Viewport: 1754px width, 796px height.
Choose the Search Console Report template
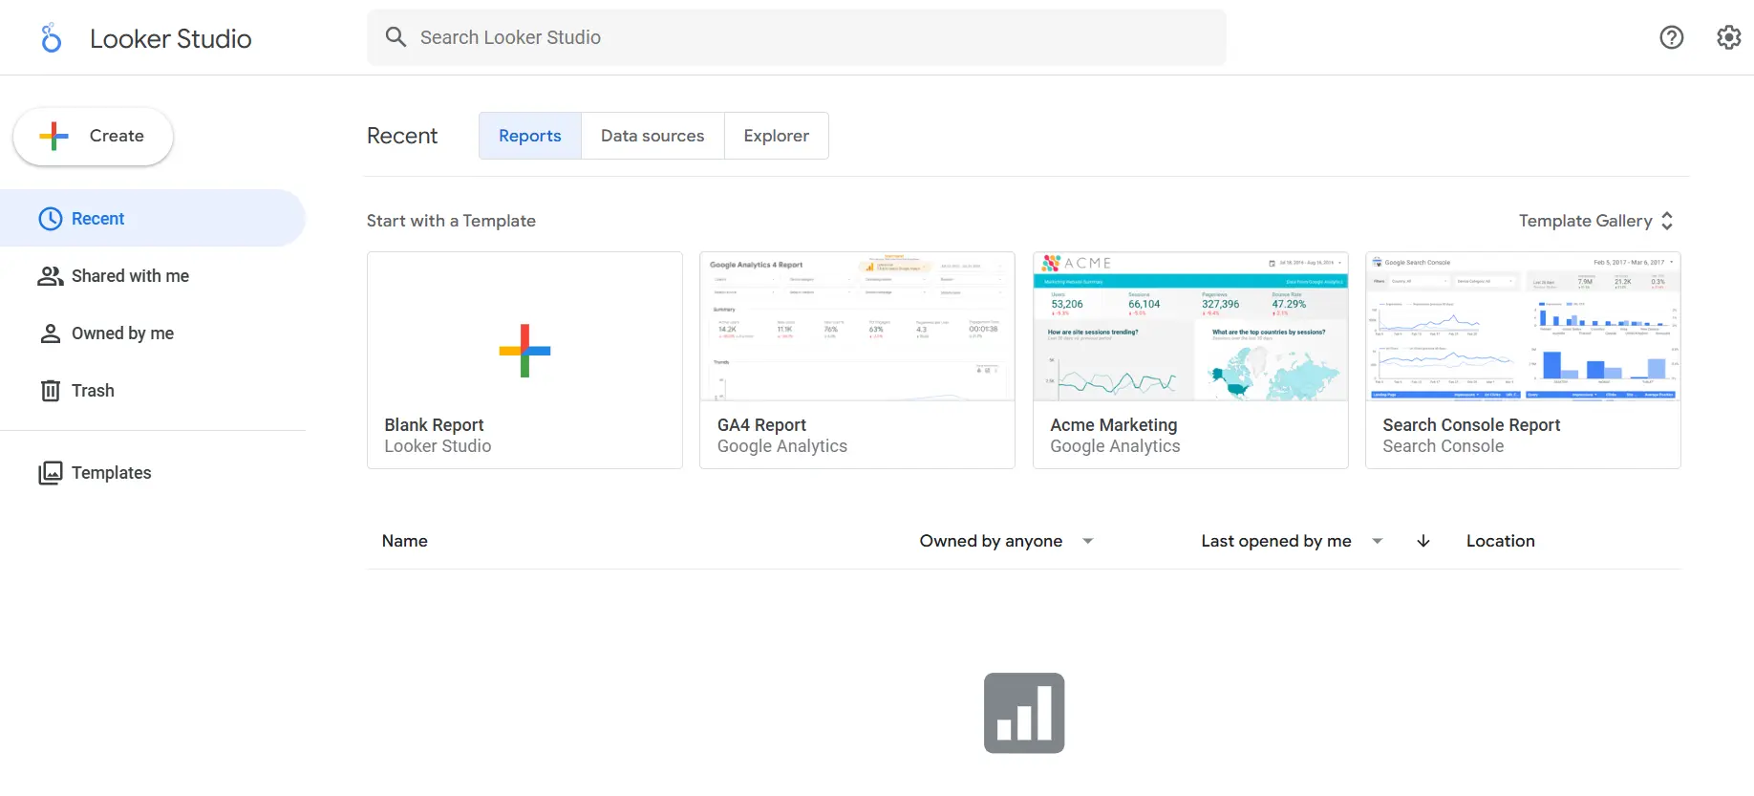point(1523,360)
